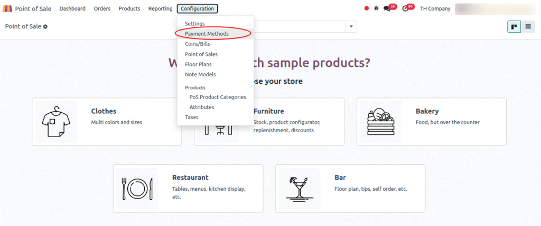Click the Bakery basket icon
The width and height of the screenshot is (541, 226).
[380, 121]
